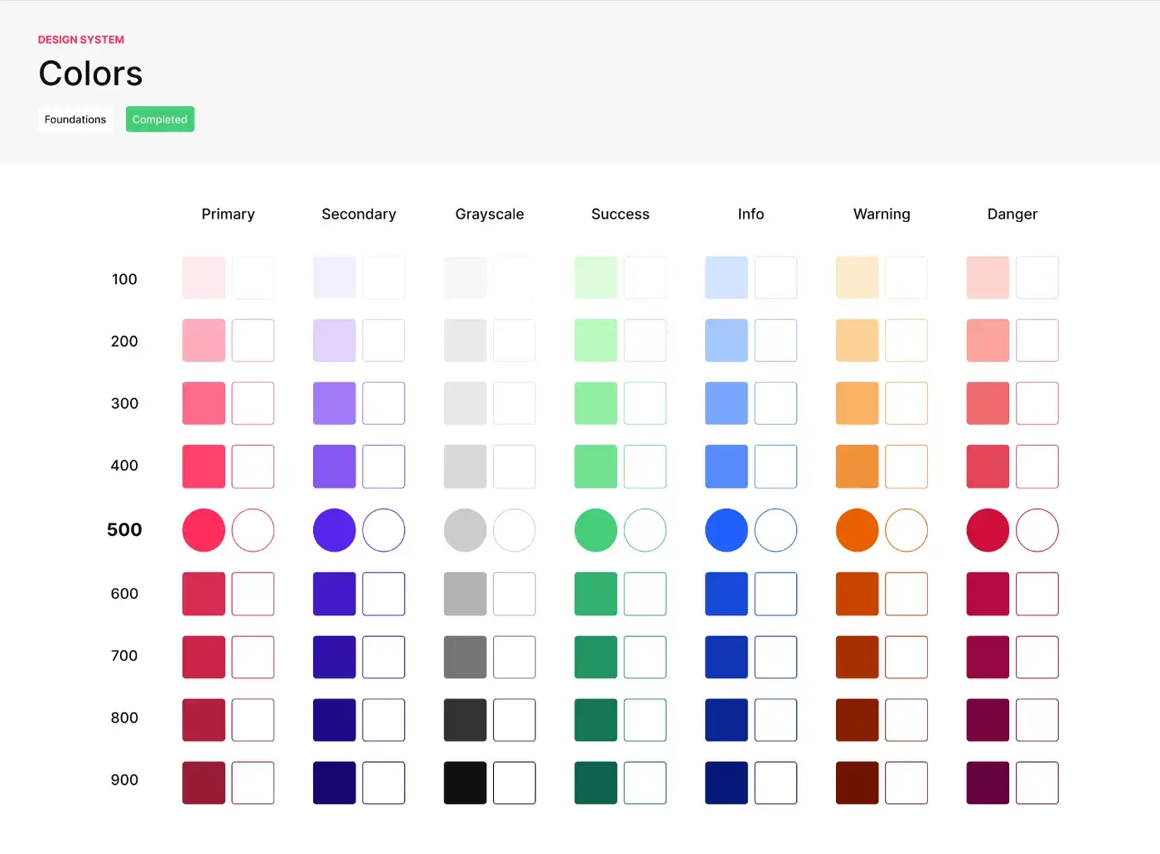Image resolution: width=1160 pixels, height=854 pixels.
Task: Choose the filled Info 100 pale blue swatch
Action: coord(727,277)
